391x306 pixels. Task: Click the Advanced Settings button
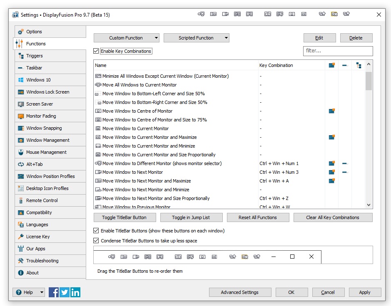[240, 292]
